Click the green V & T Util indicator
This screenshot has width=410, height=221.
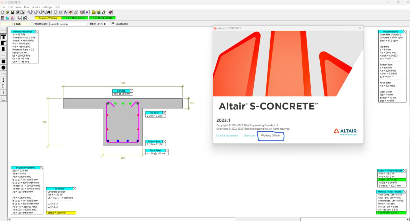tap(75, 18)
